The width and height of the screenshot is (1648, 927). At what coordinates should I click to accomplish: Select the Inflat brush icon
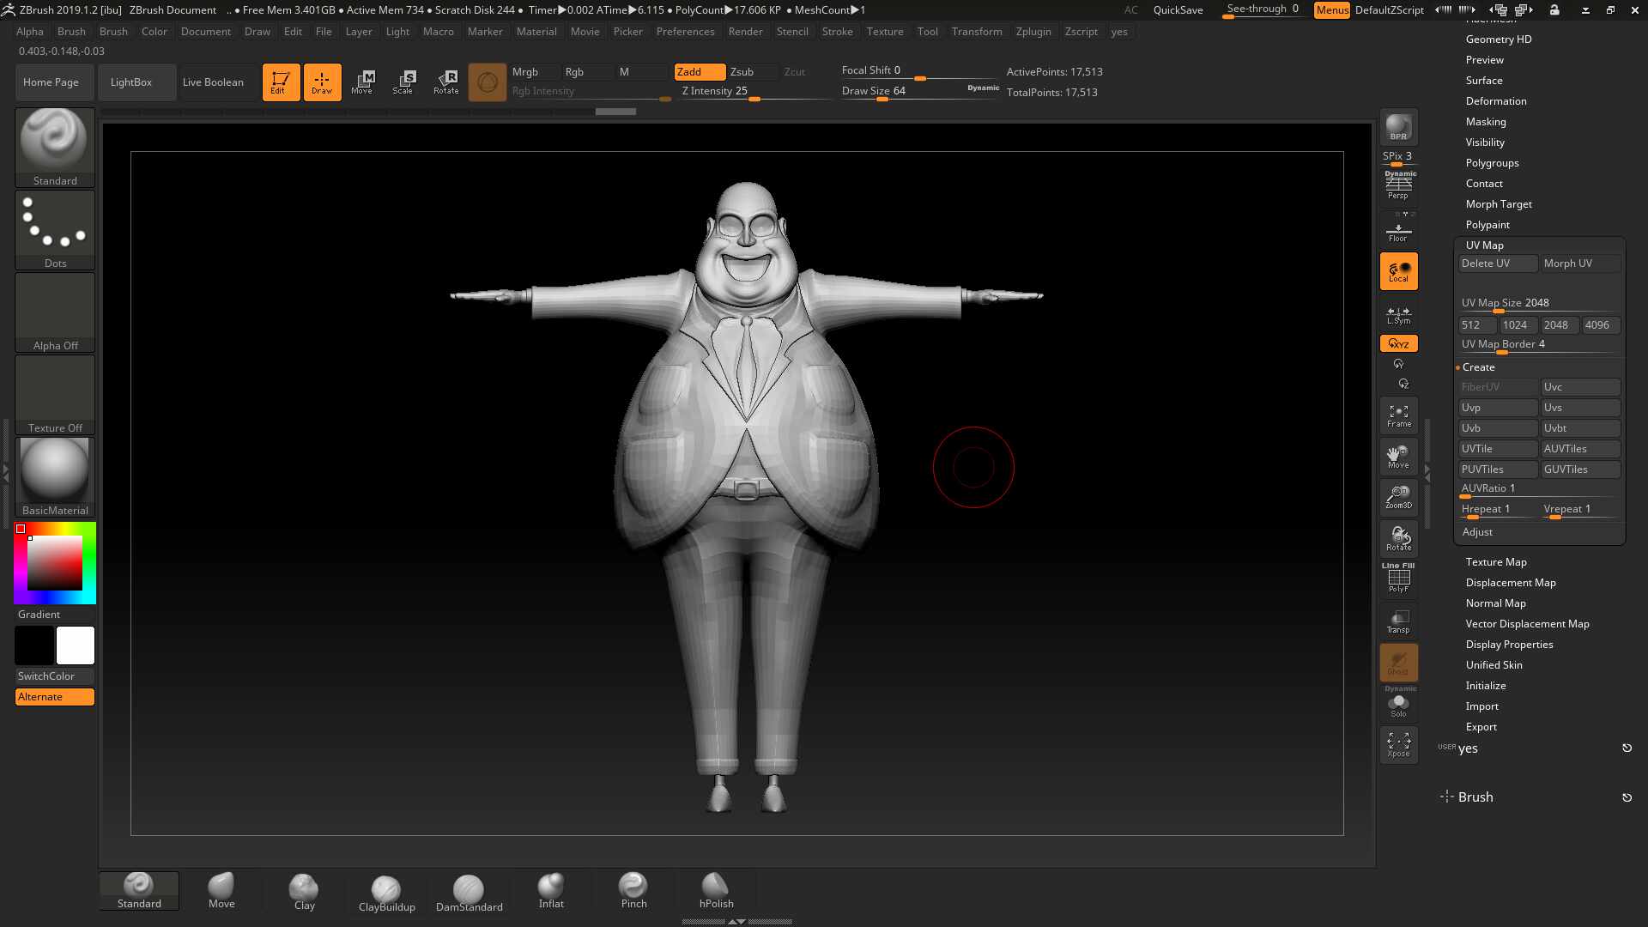click(x=551, y=891)
